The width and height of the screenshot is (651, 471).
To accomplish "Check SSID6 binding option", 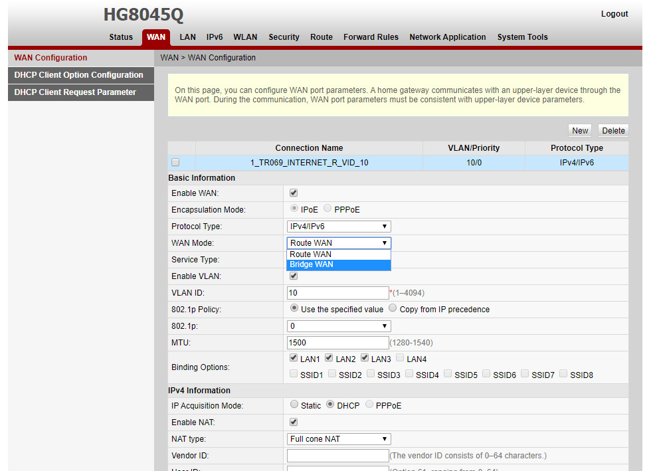I will pos(486,374).
